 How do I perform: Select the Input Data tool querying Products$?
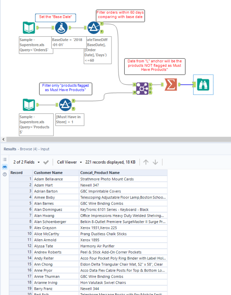pyautogui.click(x=29, y=105)
